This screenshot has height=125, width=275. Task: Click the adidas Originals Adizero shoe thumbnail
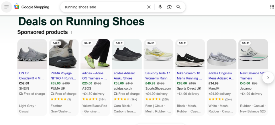[221, 54]
